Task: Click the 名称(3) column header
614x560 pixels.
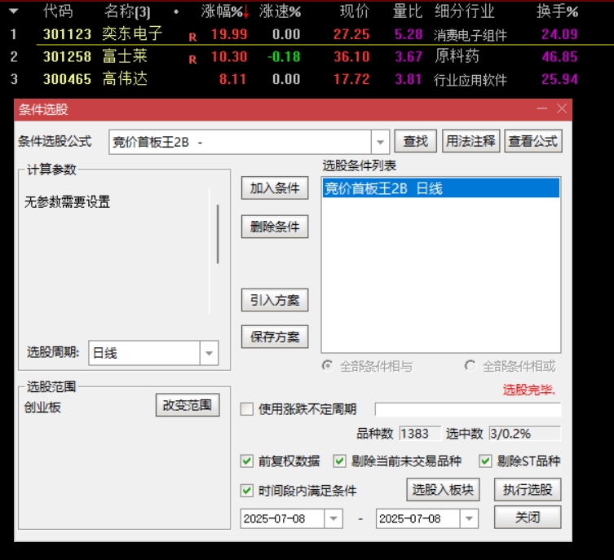Action: coord(127,11)
